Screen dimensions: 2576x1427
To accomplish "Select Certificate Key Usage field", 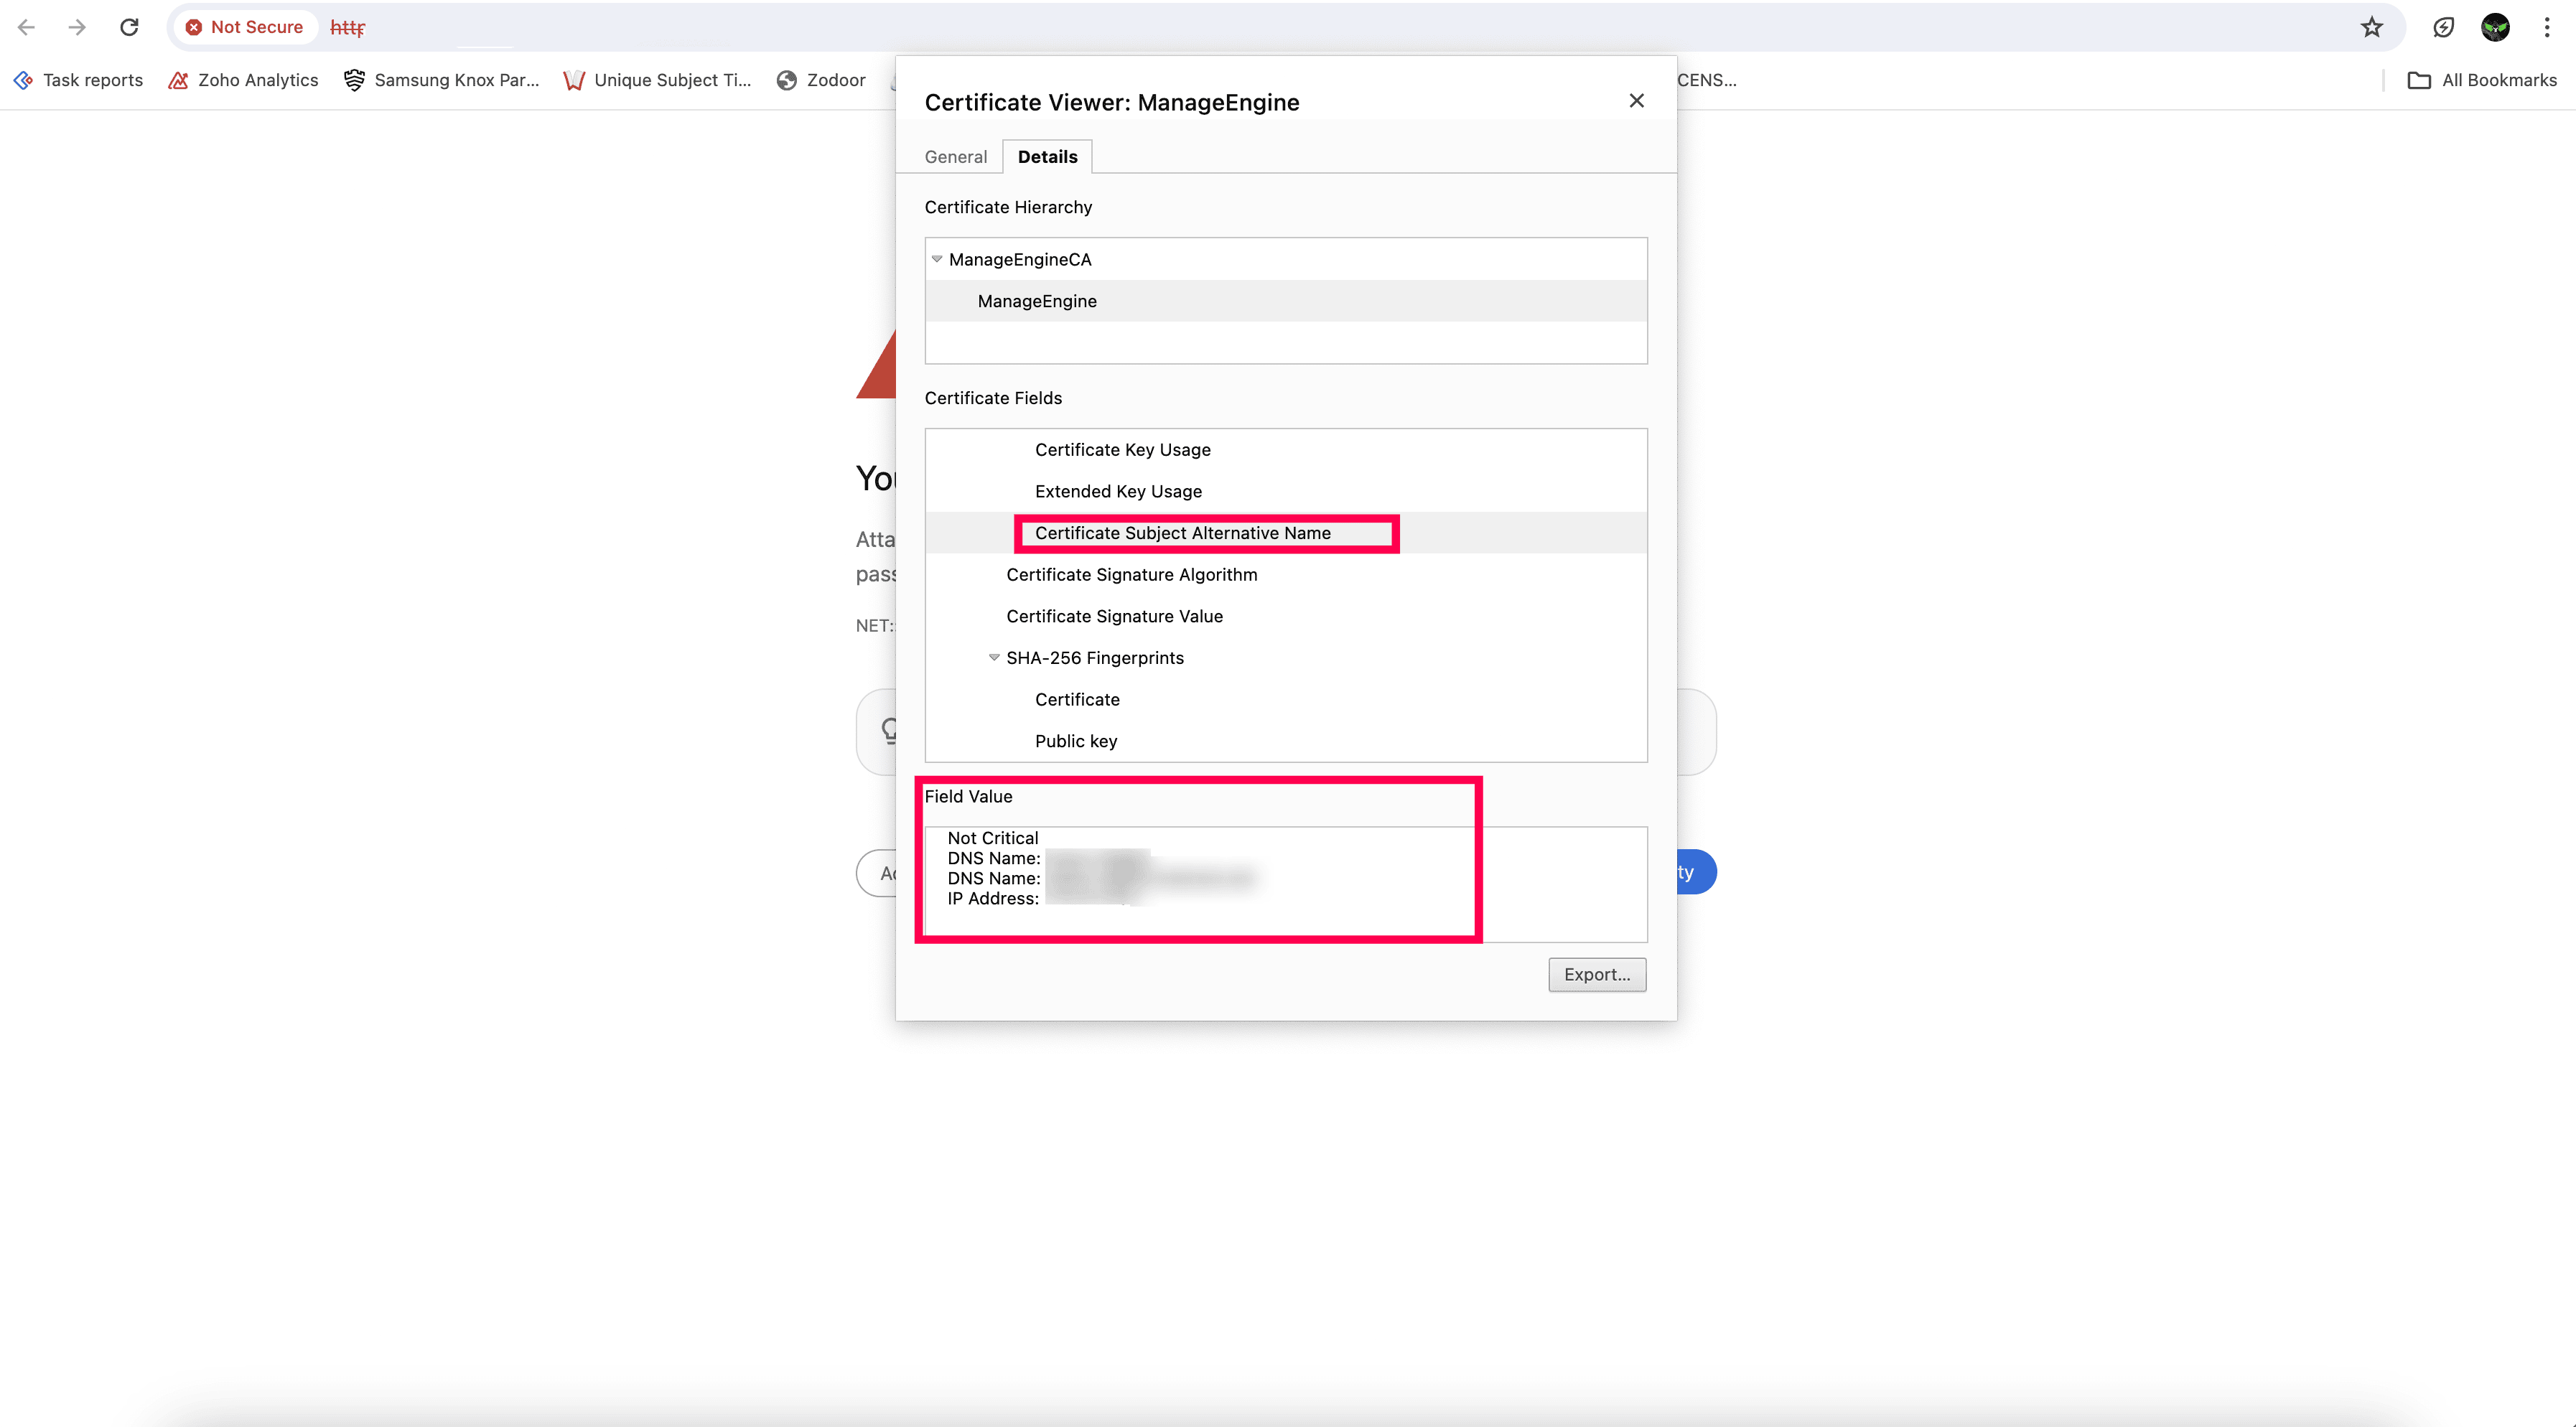I will pos(1122,450).
